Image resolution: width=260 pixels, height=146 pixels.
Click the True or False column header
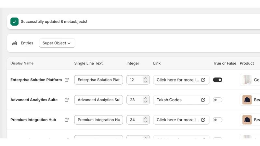coord(225,63)
